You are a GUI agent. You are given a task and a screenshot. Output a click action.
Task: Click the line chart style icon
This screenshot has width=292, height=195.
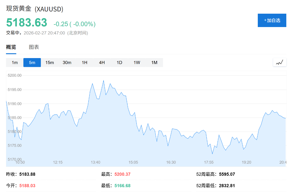tap(279, 62)
